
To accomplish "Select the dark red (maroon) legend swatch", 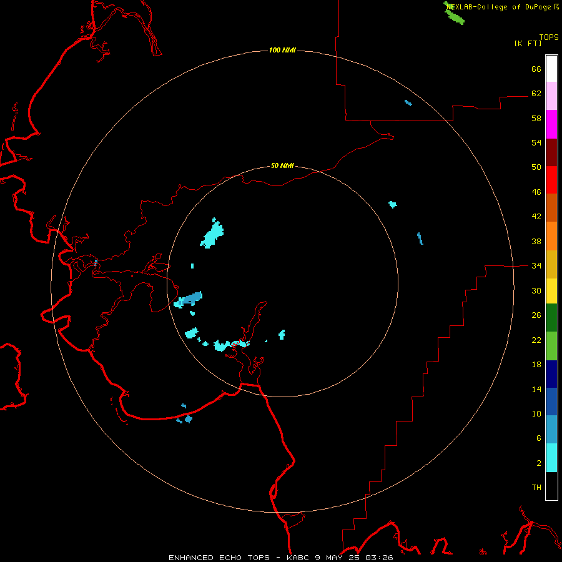I will [x=551, y=152].
